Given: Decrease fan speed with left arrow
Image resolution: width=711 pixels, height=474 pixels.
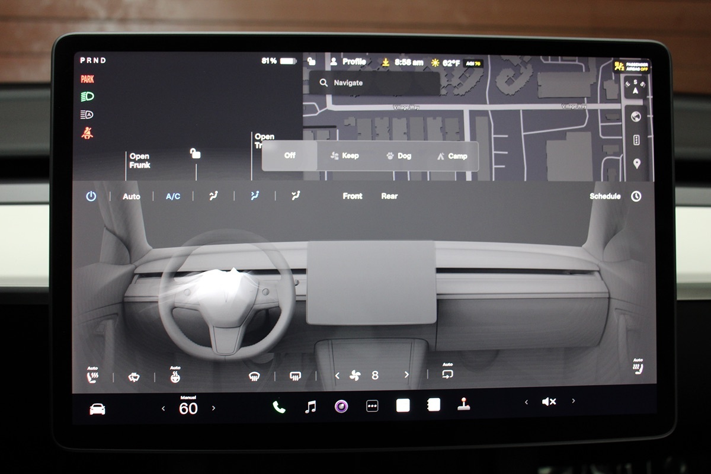Looking at the screenshot, I should pyautogui.click(x=338, y=375).
